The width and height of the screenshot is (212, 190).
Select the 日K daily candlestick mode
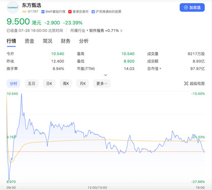(49, 84)
